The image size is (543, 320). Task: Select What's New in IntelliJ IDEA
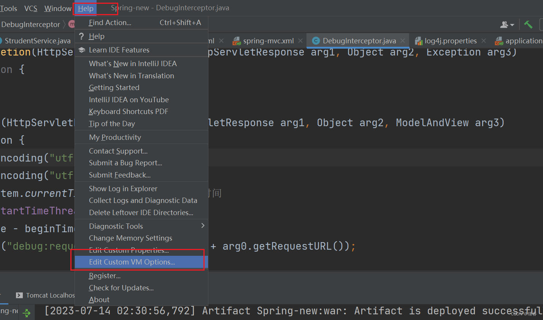coord(141,64)
